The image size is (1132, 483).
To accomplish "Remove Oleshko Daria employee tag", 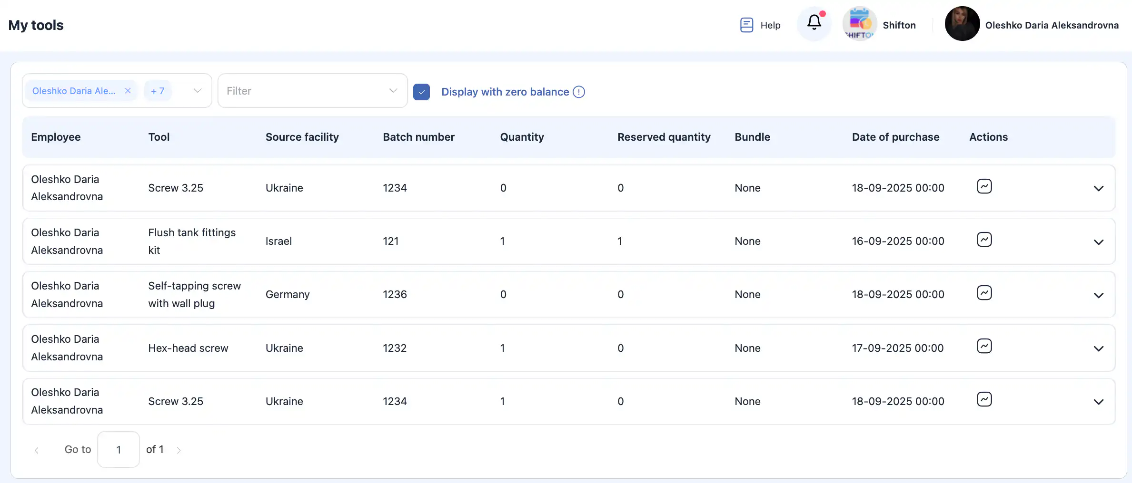I will click(x=128, y=91).
